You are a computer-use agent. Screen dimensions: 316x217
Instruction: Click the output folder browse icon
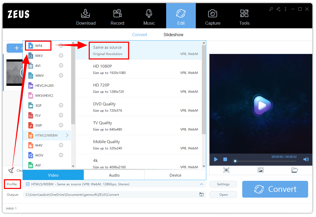[x=201, y=194]
